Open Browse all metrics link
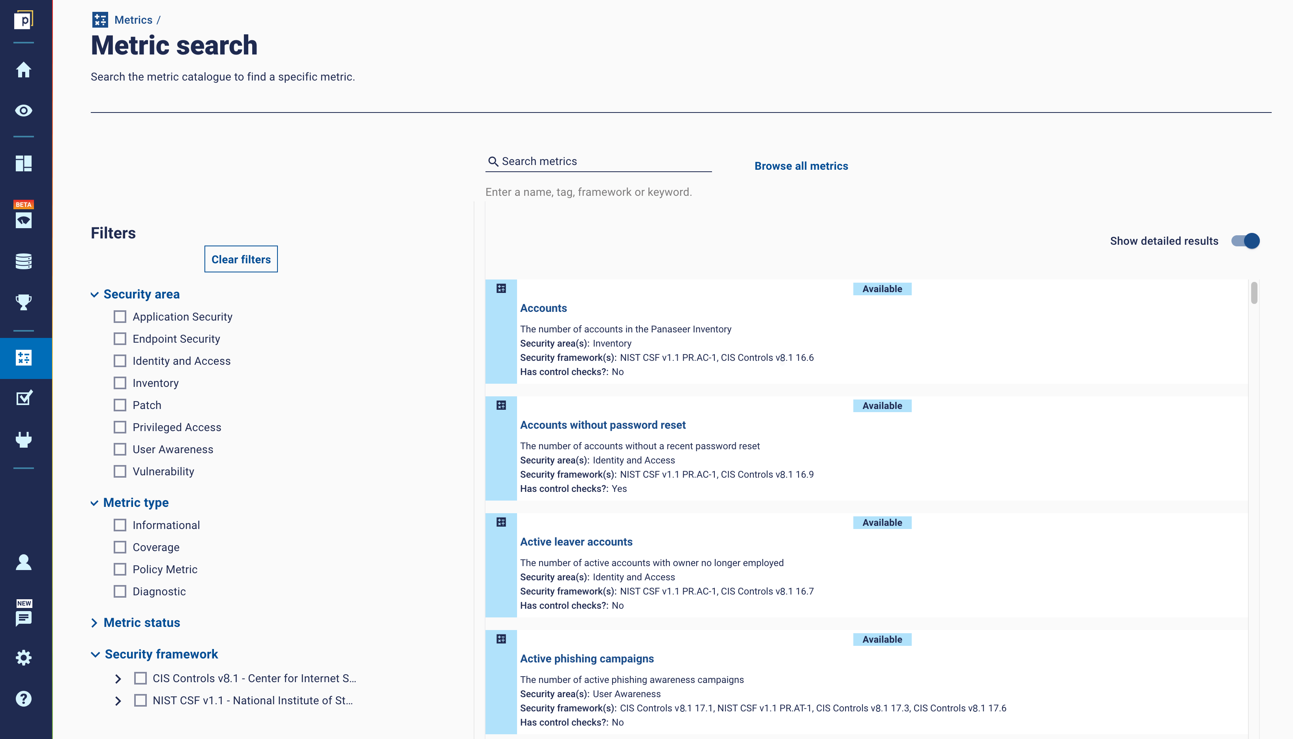The width and height of the screenshot is (1293, 739). pyautogui.click(x=801, y=166)
